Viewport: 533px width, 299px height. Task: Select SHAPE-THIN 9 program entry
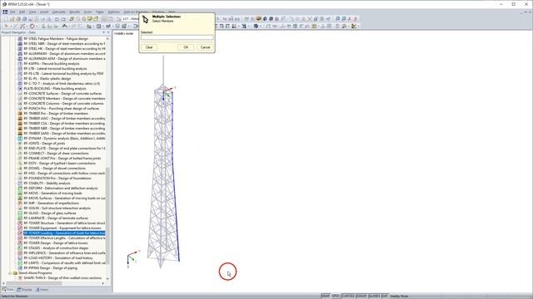tap(62, 278)
